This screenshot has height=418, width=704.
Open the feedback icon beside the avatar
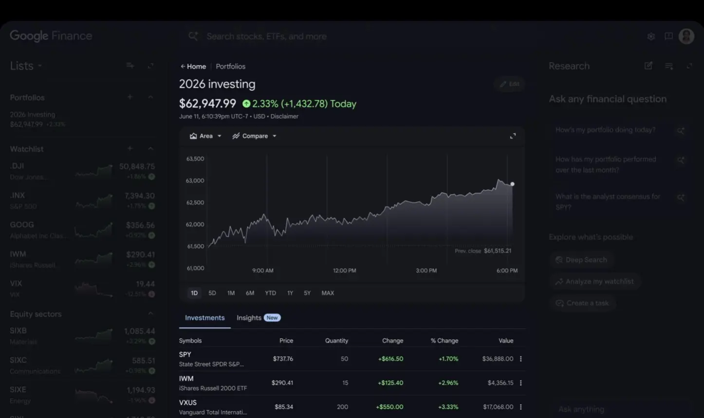669,36
